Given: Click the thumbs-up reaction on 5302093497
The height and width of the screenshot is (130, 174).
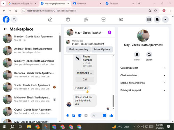Looking at the screenshot, I should coord(87,92).
